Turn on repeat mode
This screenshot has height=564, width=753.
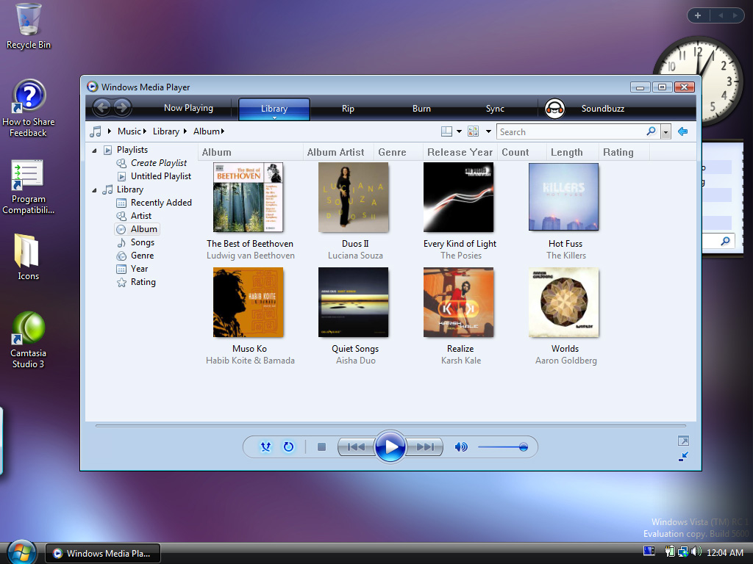pyautogui.click(x=288, y=446)
